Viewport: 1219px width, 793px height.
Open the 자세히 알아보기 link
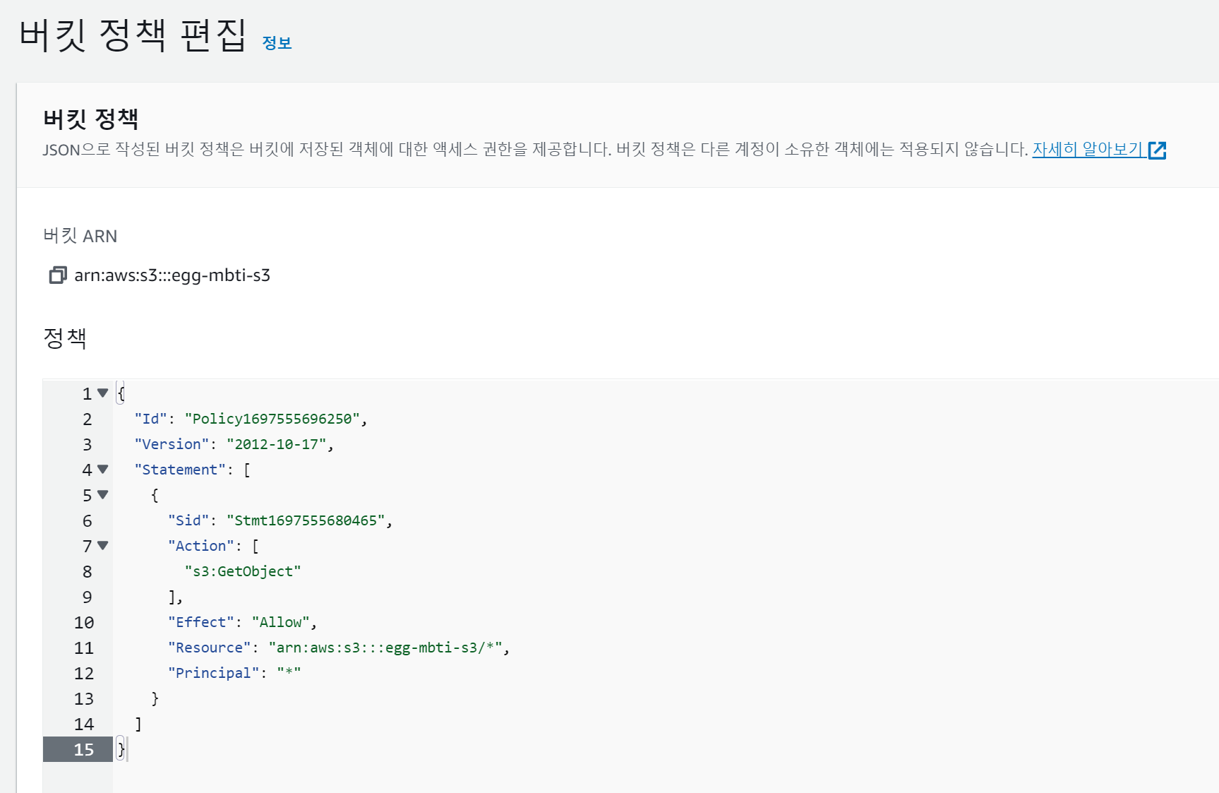[x=1087, y=150]
